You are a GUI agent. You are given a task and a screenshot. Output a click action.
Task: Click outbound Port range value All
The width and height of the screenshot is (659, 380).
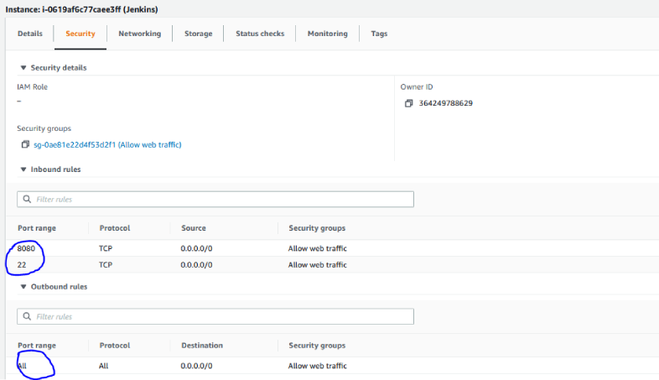pyautogui.click(x=22, y=366)
